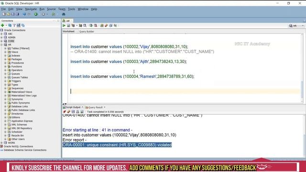This screenshot has width=306, height=172.
Task: Click the Filter funnel icon in Connections panel
Action: [14, 25]
